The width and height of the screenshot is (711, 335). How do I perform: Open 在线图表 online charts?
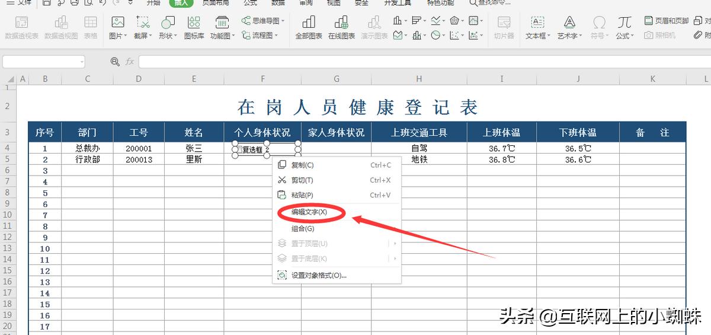tap(341, 27)
